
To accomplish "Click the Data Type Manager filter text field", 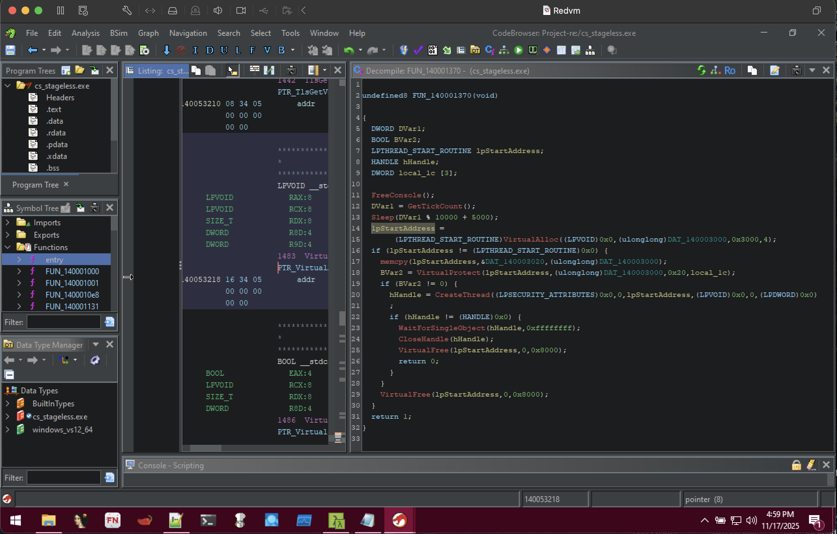I will pos(64,478).
